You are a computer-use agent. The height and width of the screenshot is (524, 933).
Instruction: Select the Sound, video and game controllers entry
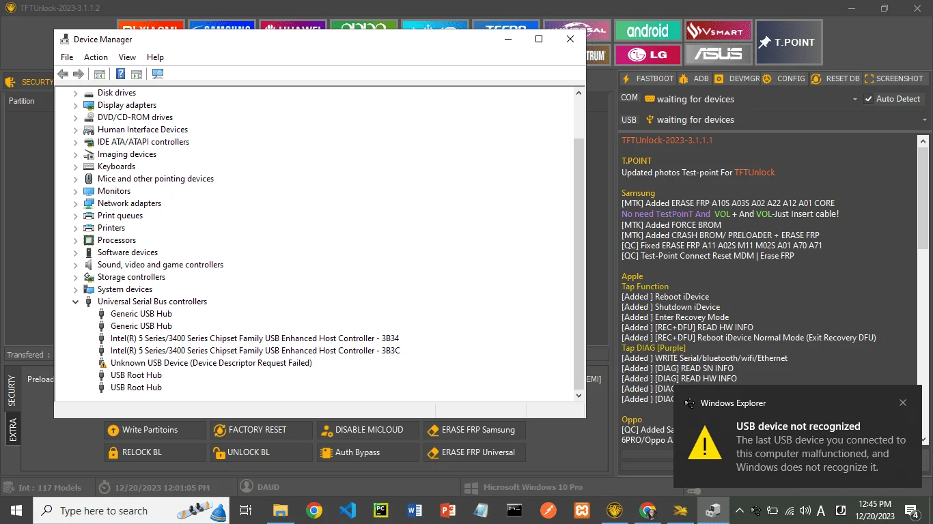(x=161, y=265)
